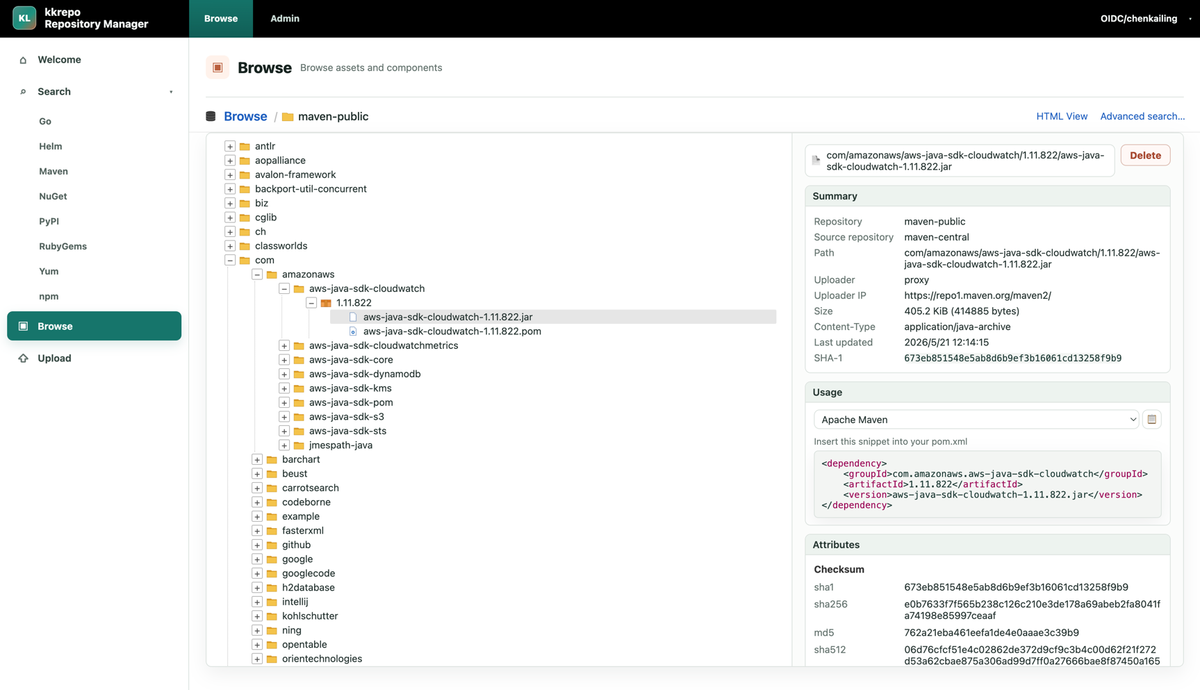Open Maven search in sidebar

54,172
